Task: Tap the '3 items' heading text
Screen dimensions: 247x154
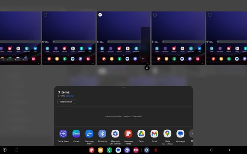Action: coord(64,92)
